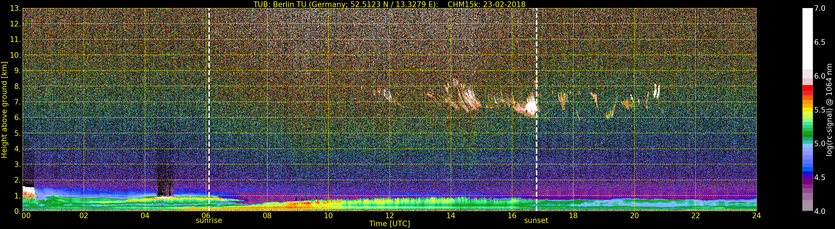Screen dimensions: 835x229
Task: Click time tick label '24'
Action: tap(757, 216)
